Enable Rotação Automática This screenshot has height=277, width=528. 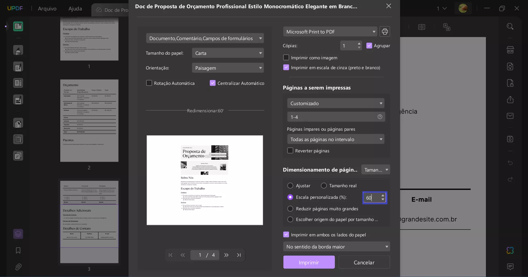coord(149,83)
